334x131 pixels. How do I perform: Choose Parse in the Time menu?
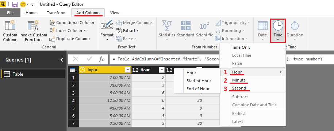point(237,63)
